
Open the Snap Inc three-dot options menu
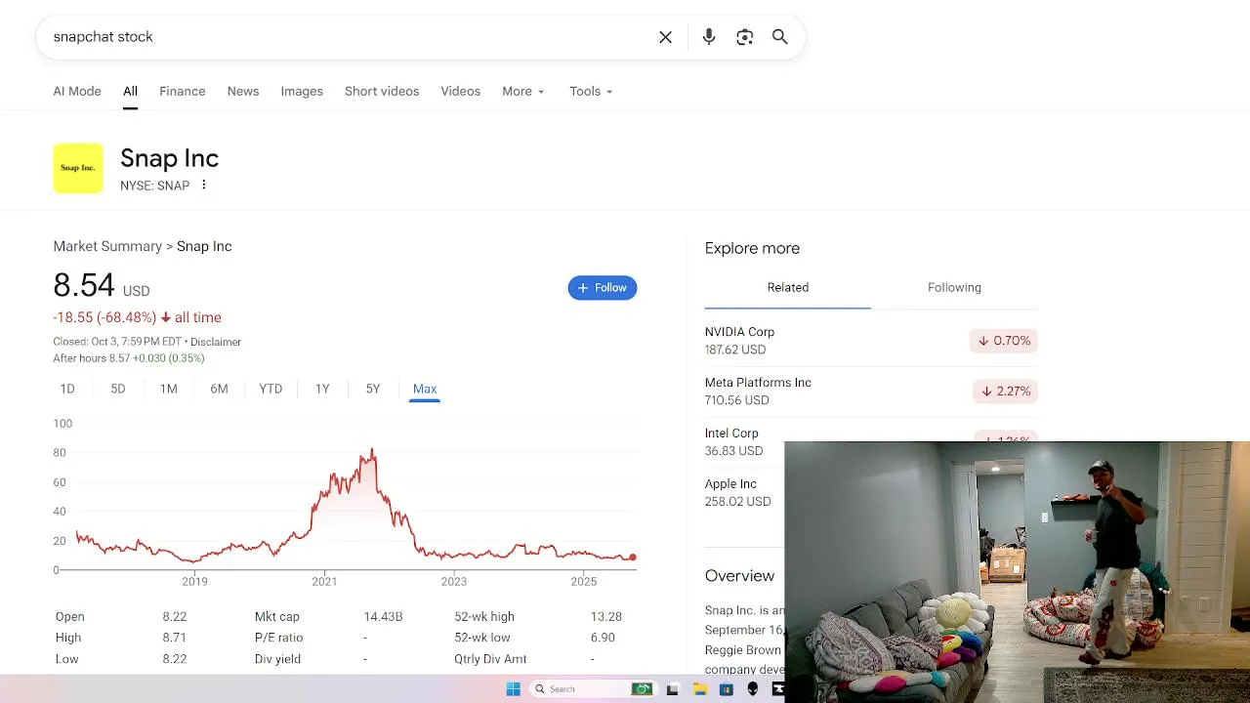click(x=203, y=185)
